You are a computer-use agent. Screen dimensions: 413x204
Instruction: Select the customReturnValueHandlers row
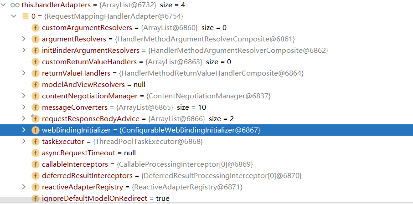coord(206,62)
